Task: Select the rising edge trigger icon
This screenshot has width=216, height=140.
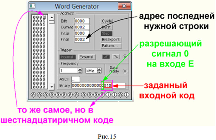Action: [x=106, y=57]
